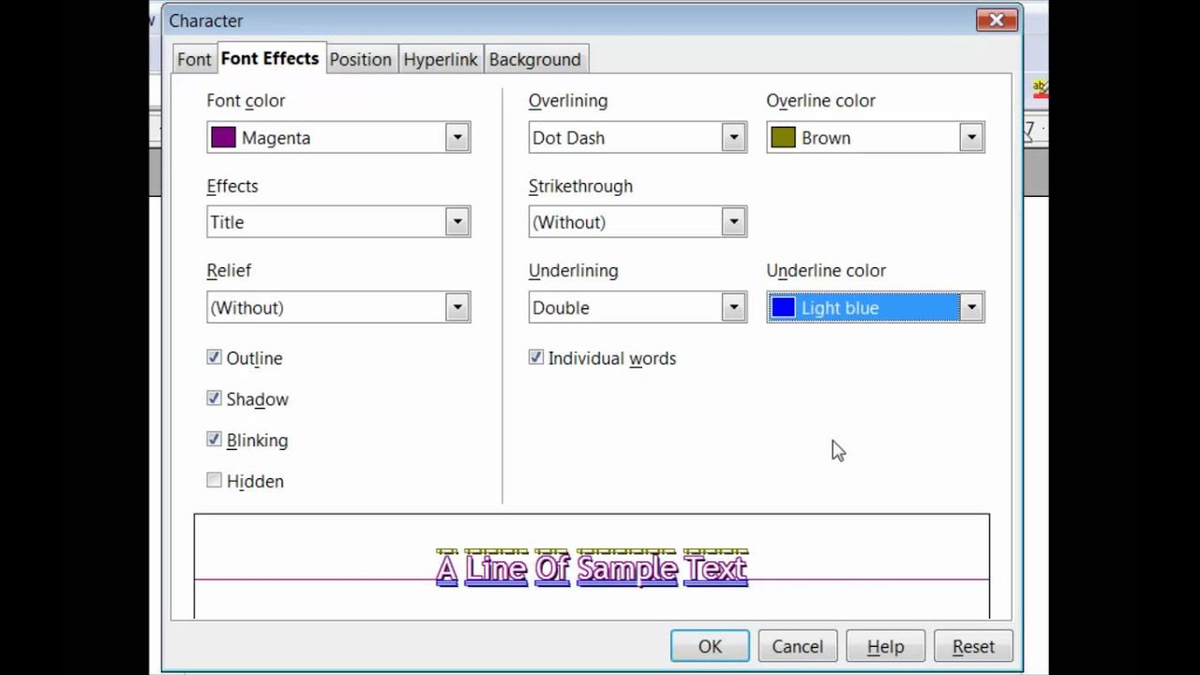
Task: Close the Character dialog
Action: tap(997, 20)
